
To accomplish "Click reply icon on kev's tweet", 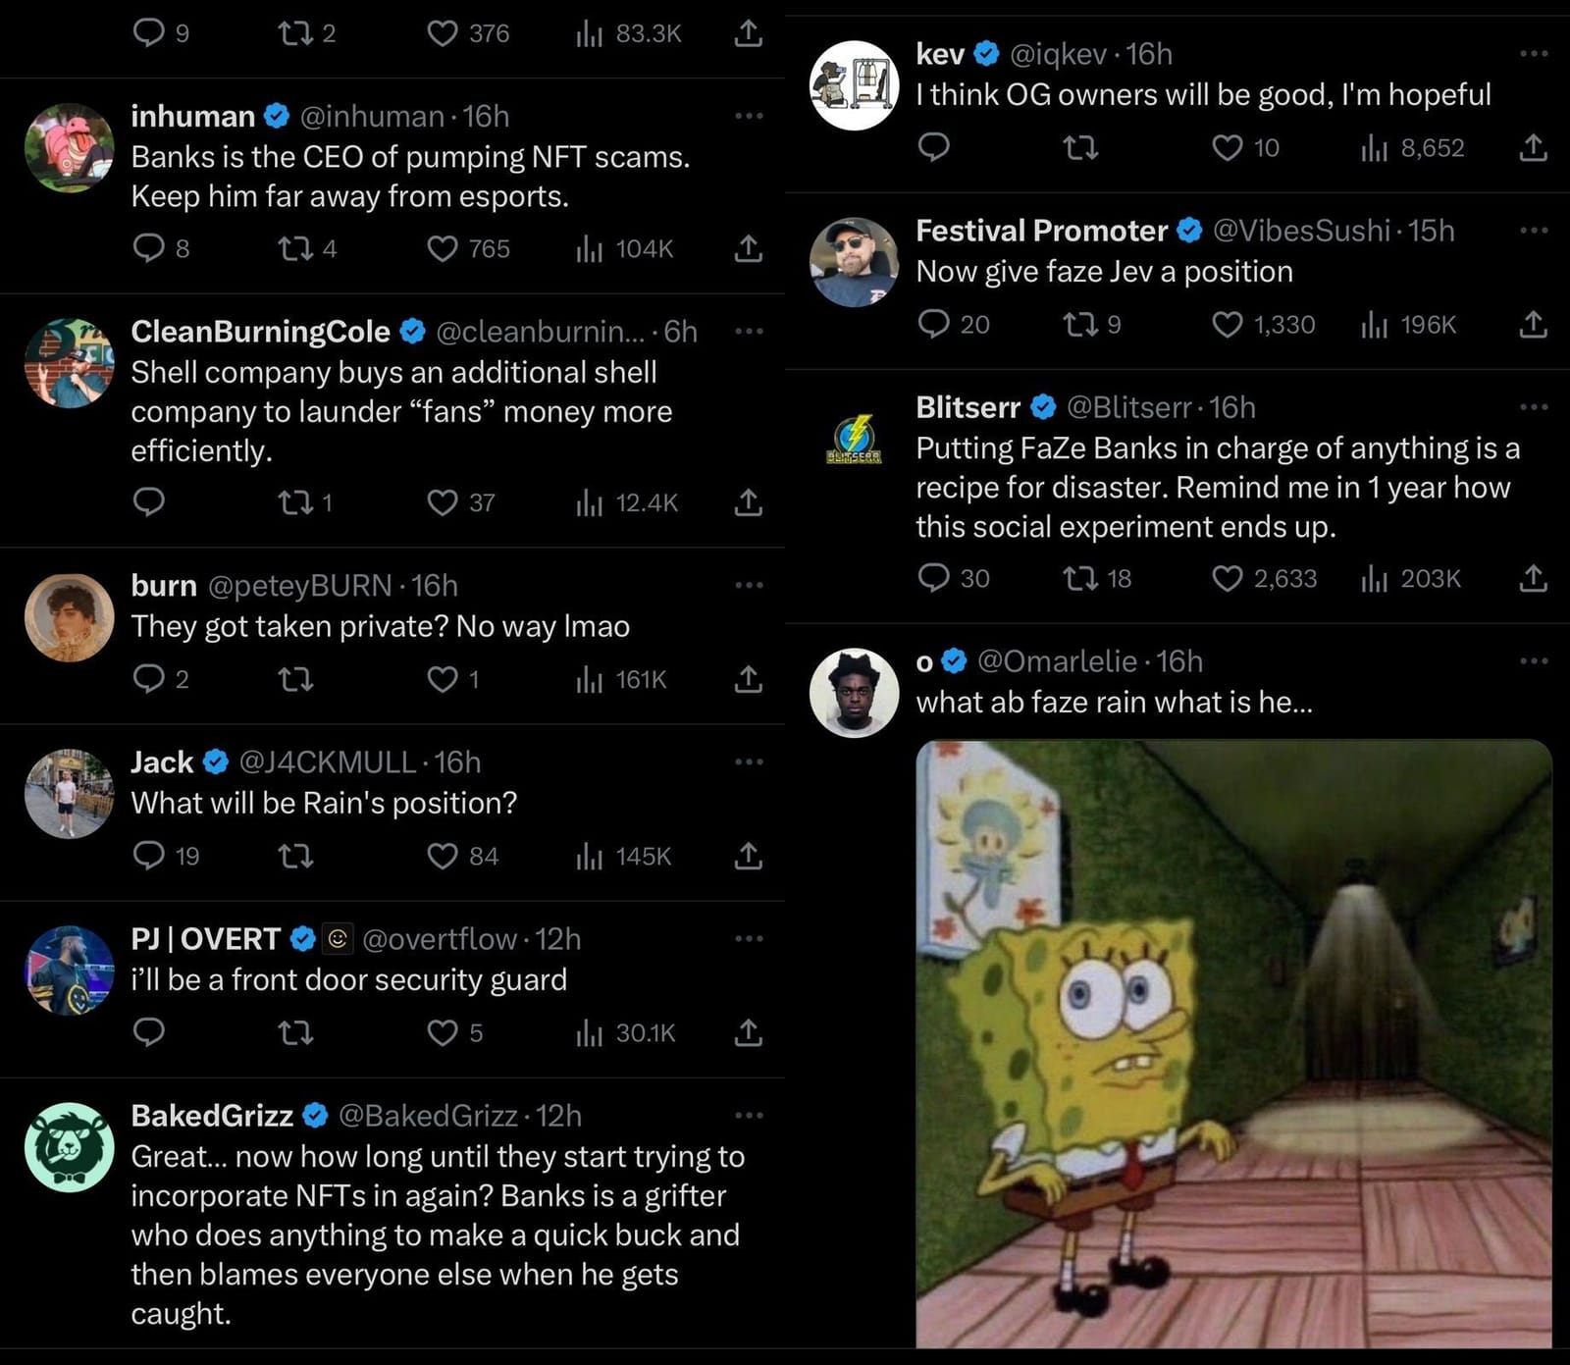I will pyautogui.click(x=933, y=147).
